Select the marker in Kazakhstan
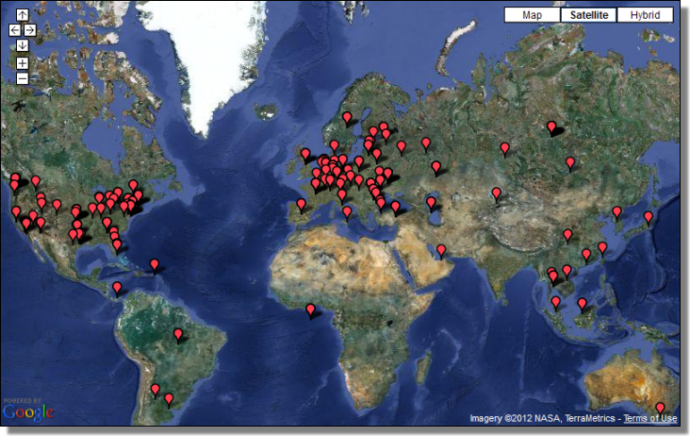 point(497,194)
